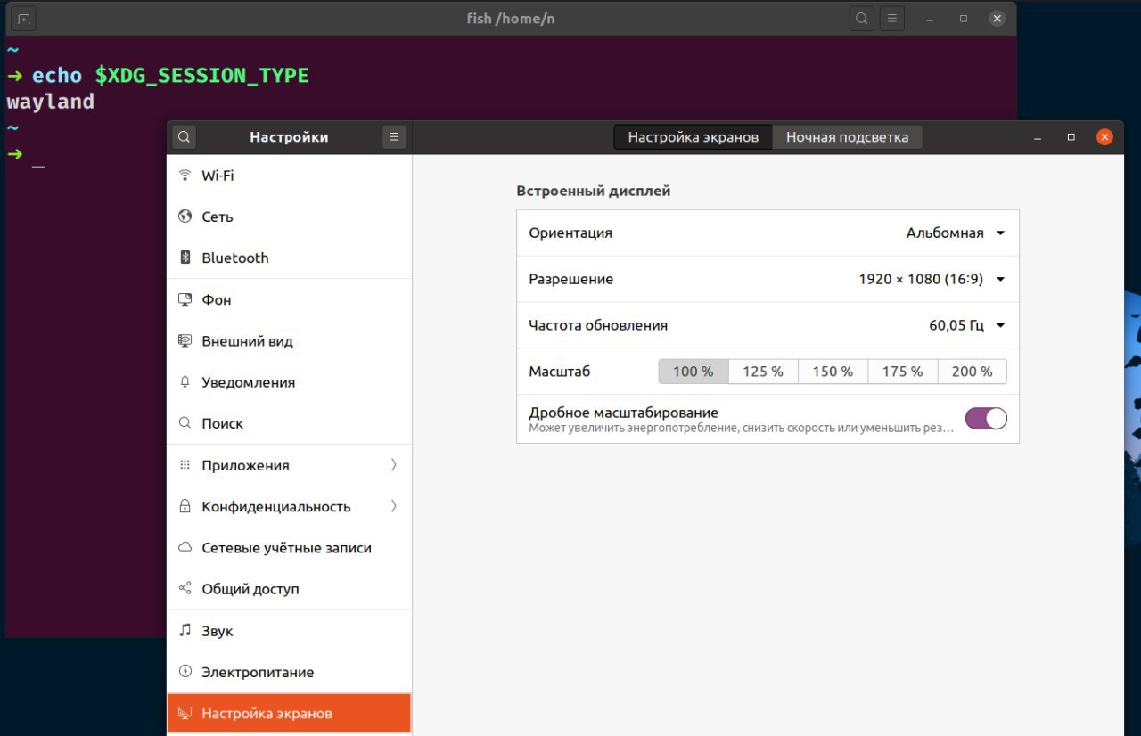Click the display icon in Настройка экранов row
The height and width of the screenshot is (736, 1141).
[185, 713]
